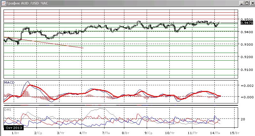The width and height of the screenshot is (255, 136).
Task: Minimize the AUD/USD chart window
Action: tap(242, 3)
